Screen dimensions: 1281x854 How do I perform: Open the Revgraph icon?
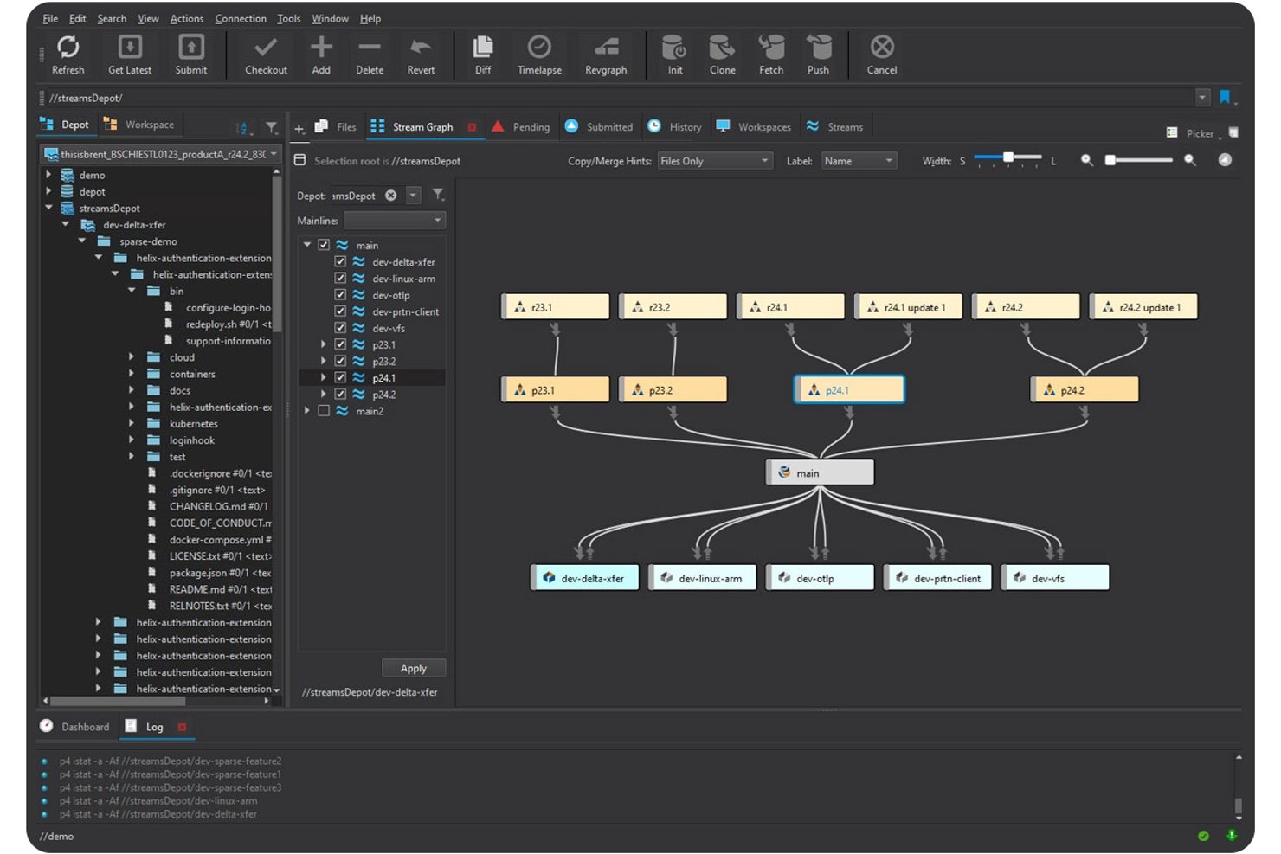click(606, 48)
